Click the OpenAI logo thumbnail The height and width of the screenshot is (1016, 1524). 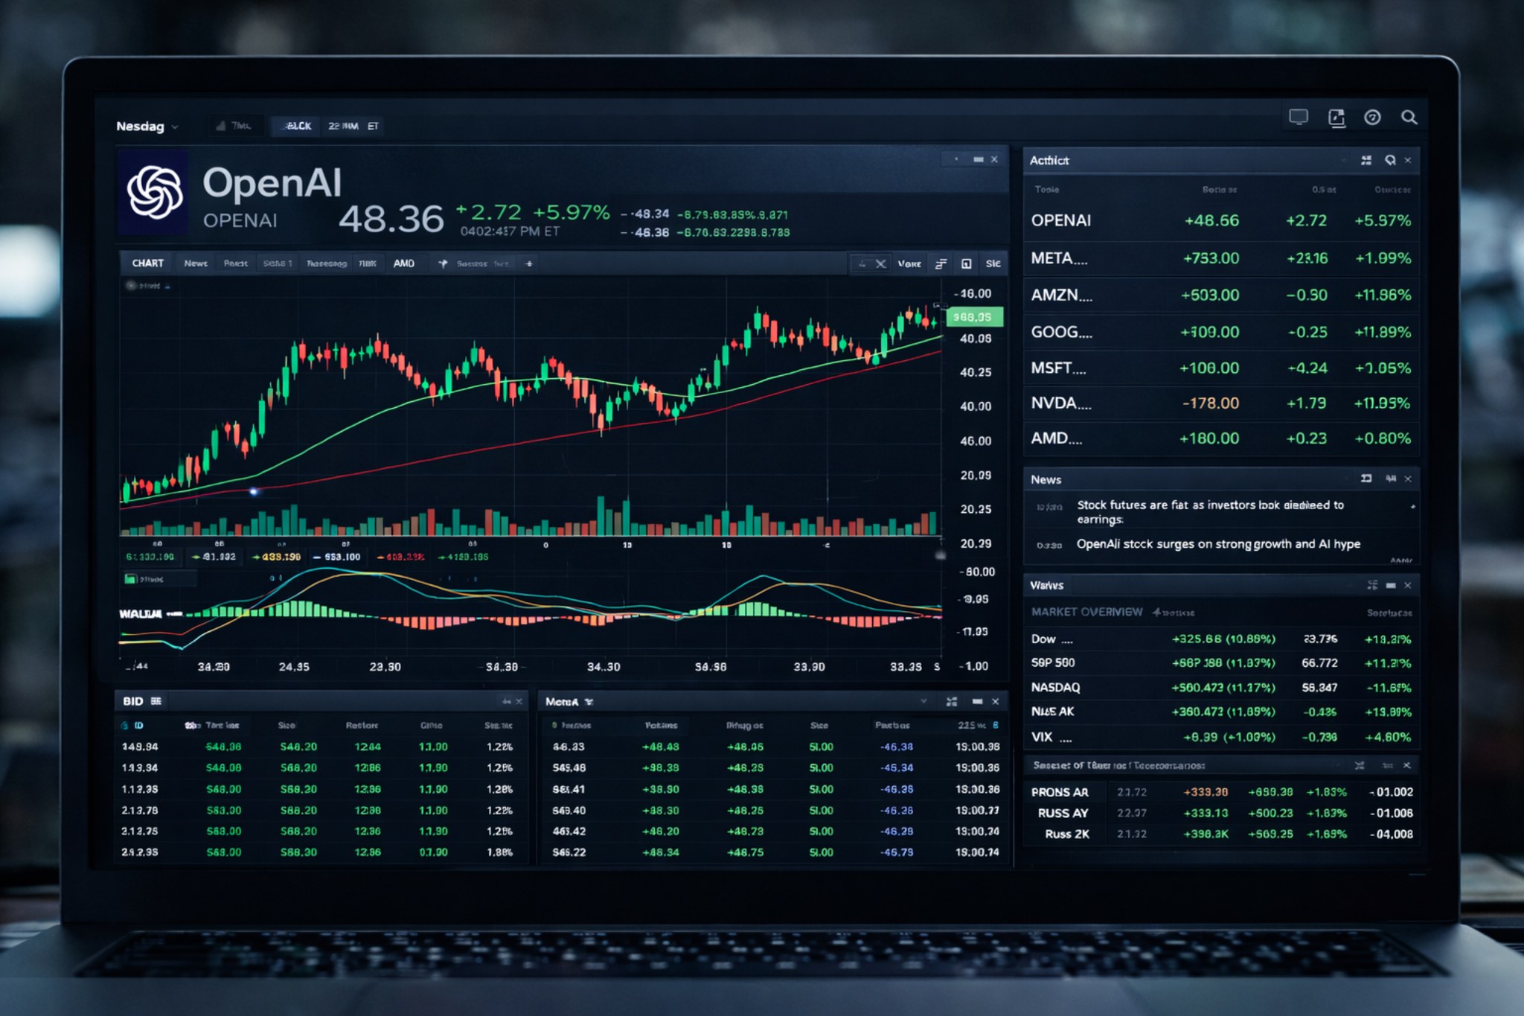(154, 192)
